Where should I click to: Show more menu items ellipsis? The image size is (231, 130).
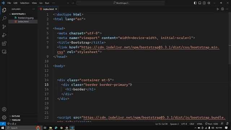[54, 3]
